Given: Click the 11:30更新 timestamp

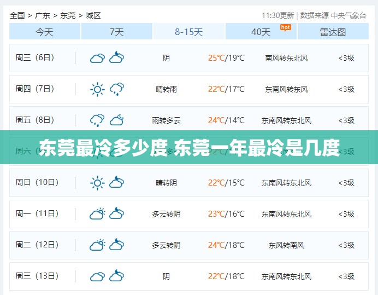Looking at the screenshot, I should coord(278,15).
